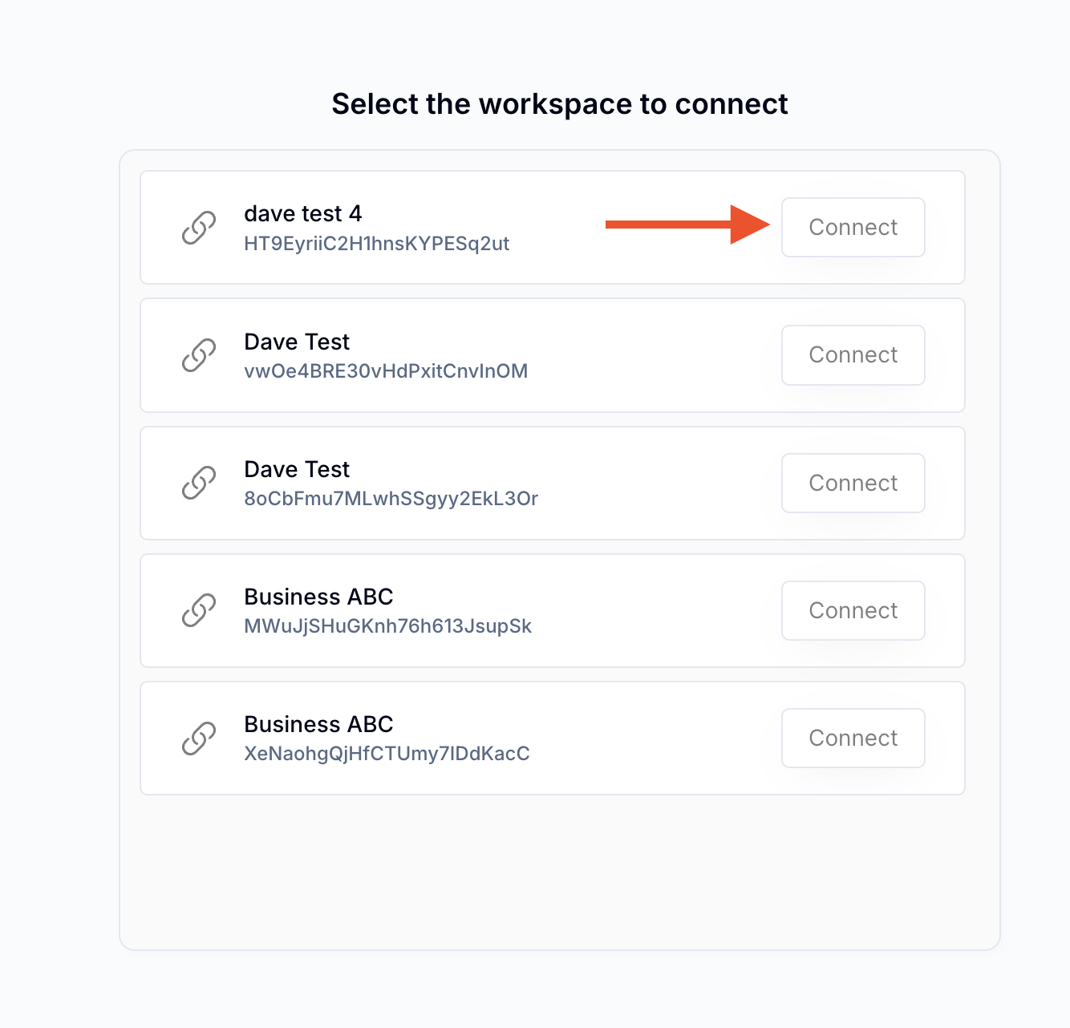1070x1028 pixels.
Task: Click the ID HT9EyriiC2H1hnsKYPESq2ut
Action: tap(376, 244)
